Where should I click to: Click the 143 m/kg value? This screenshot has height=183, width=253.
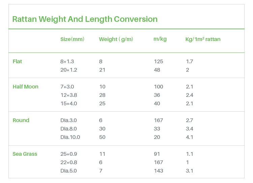(x=158, y=171)
